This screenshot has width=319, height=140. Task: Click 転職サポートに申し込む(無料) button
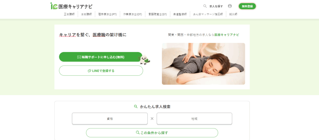coord(101,57)
